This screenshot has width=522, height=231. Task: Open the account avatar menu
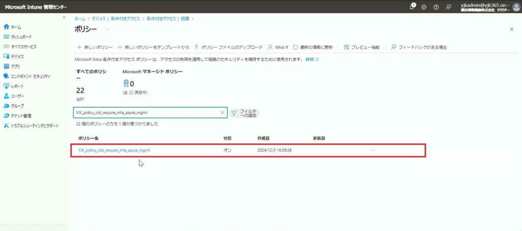[517, 7]
